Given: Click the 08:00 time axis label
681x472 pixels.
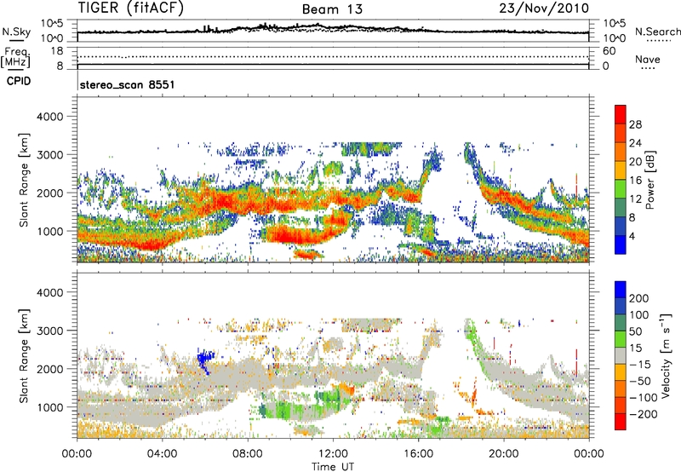Looking at the screenshot, I should tap(248, 454).
